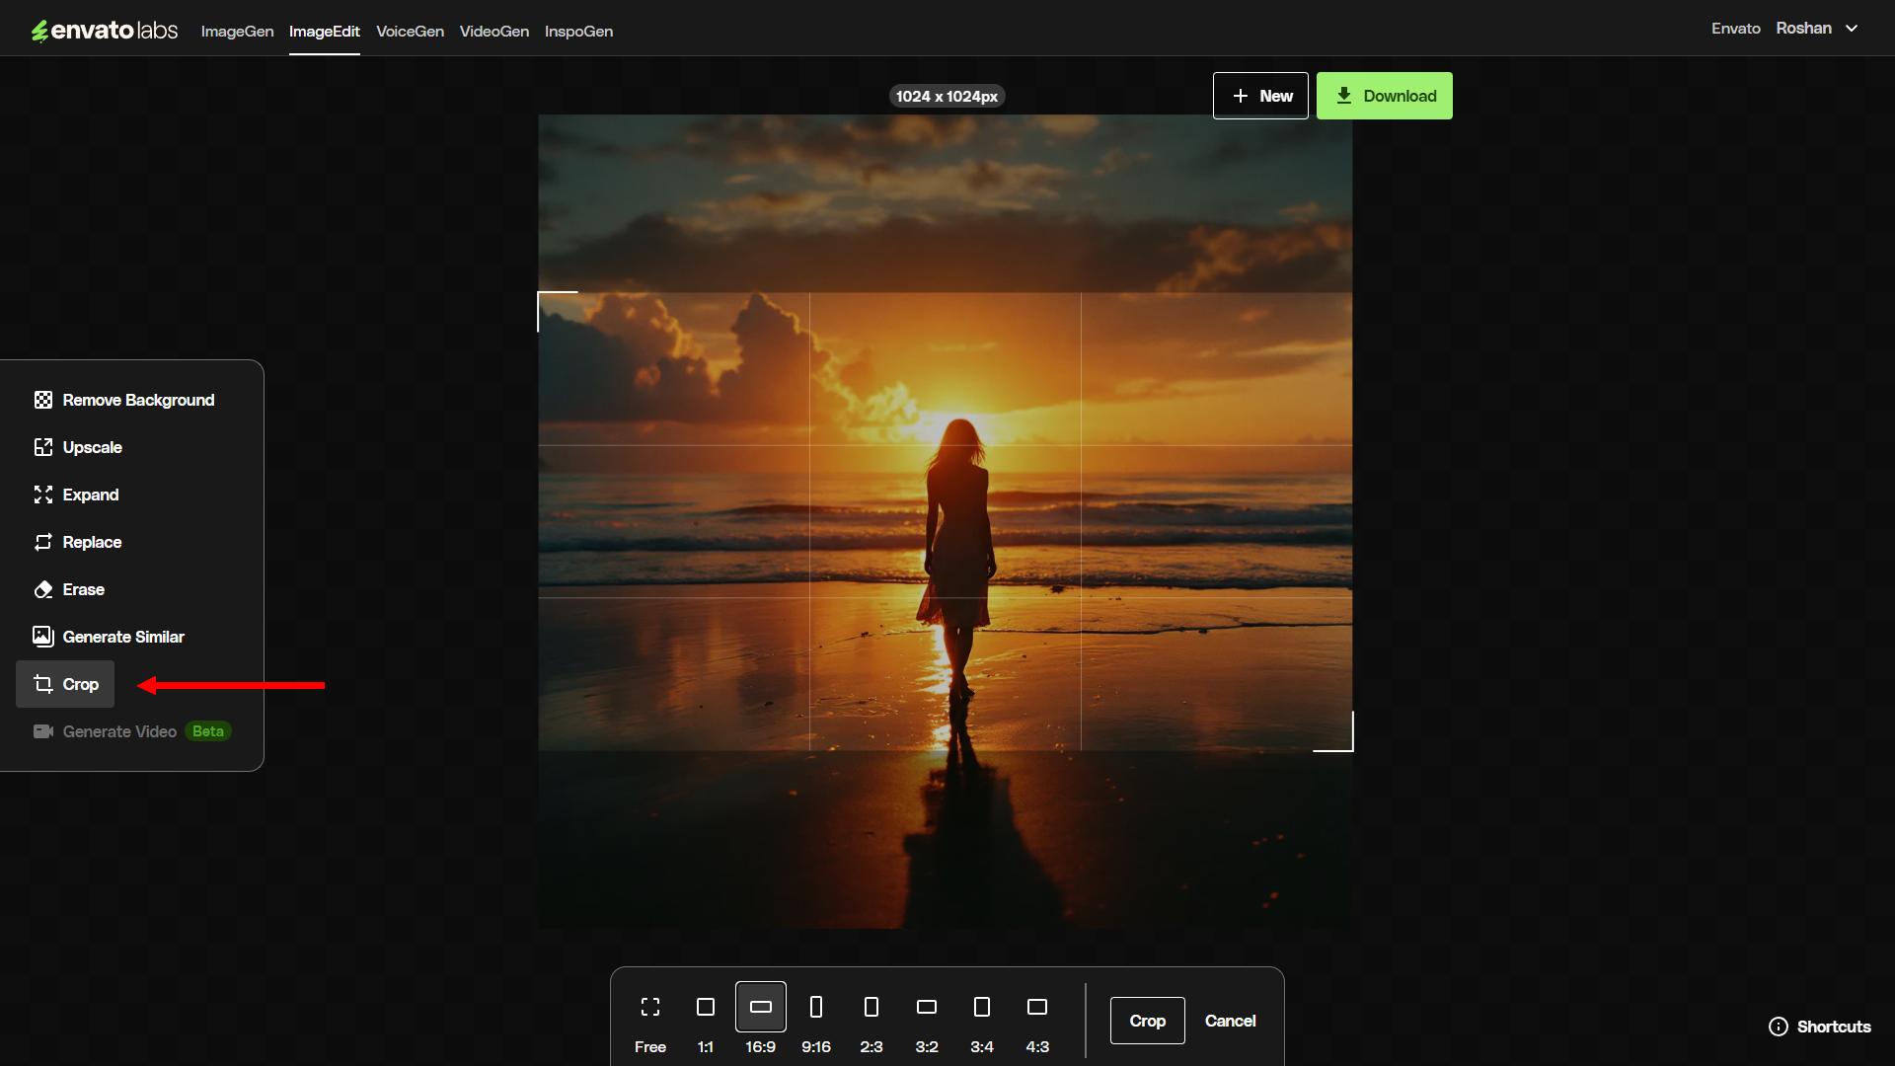1895x1066 pixels.
Task: Activate the Erase tool
Action: coord(69,589)
